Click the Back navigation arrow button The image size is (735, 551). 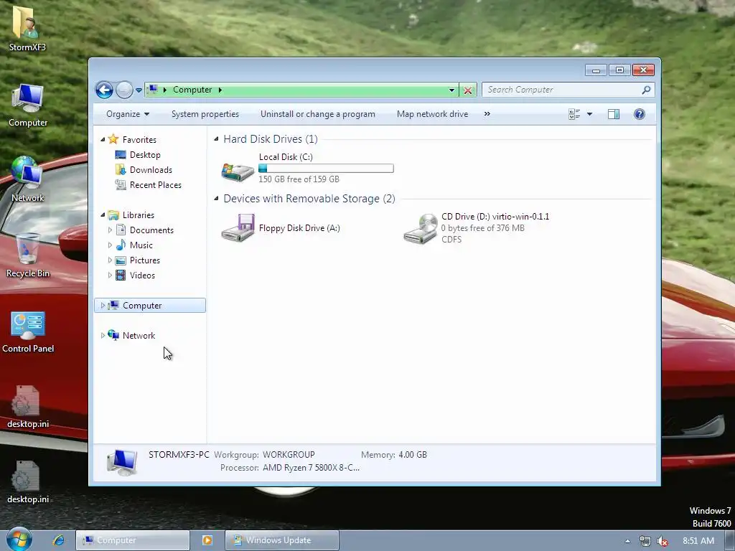point(104,90)
